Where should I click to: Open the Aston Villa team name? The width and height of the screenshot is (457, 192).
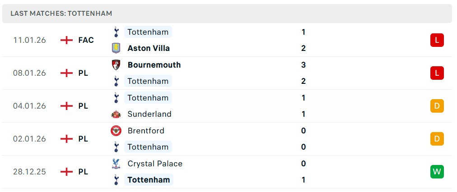coord(149,48)
